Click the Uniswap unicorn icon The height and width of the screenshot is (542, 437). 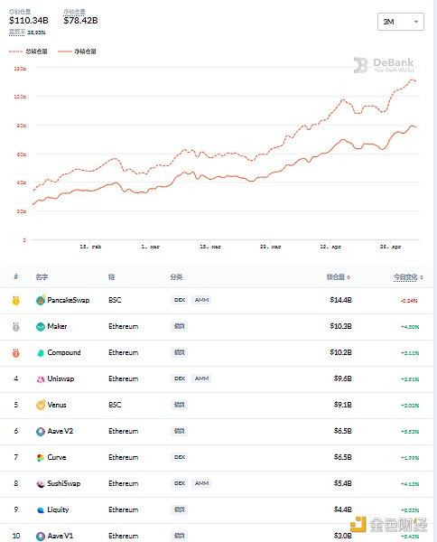coord(41,378)
